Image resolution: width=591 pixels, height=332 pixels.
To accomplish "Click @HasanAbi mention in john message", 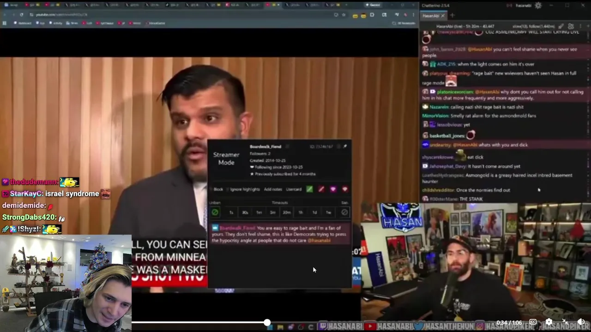I will coord(480,49).
